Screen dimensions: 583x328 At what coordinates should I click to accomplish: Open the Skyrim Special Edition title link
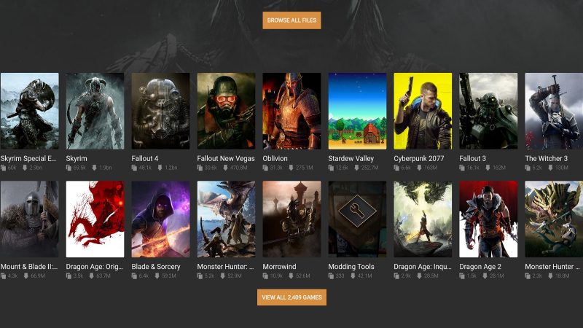click(28, 158)
